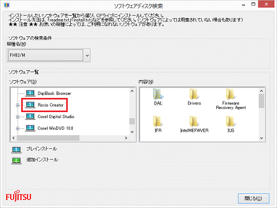Select Corel Digital Studio entry text
Screen dimensions: 277x208
pos(56,117)
